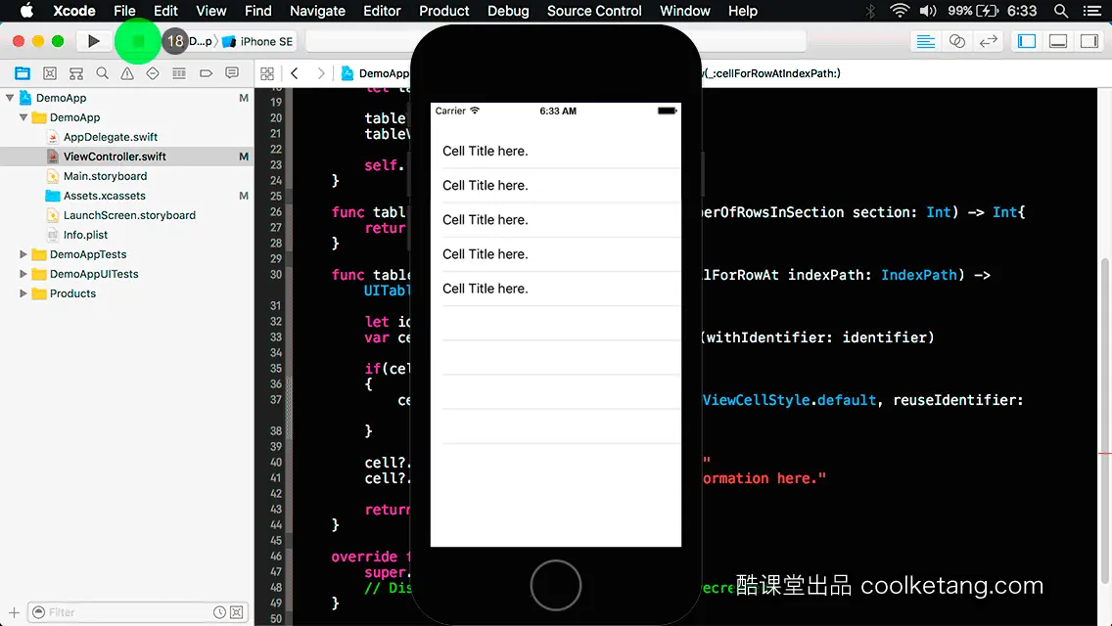Open the Xcode menu
1112x626 pixels.
[x=73, y=11]
